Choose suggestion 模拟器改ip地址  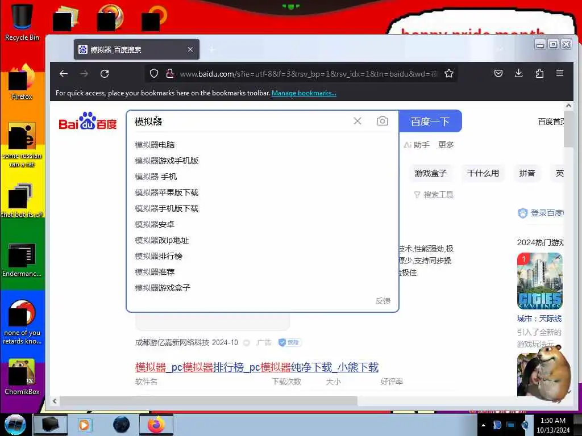161,240
